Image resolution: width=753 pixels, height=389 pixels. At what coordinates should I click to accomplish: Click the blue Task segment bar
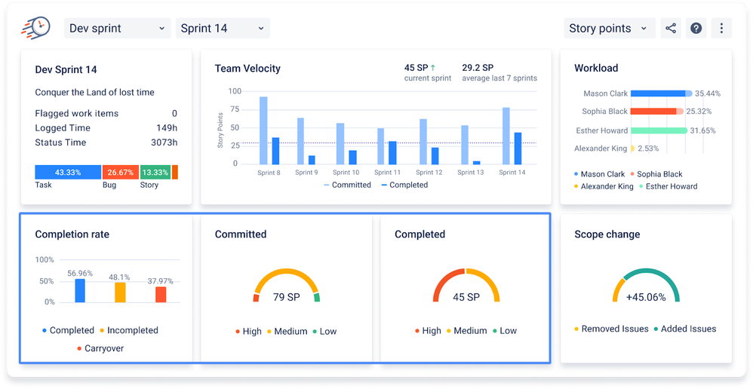[x=68, y=172]
